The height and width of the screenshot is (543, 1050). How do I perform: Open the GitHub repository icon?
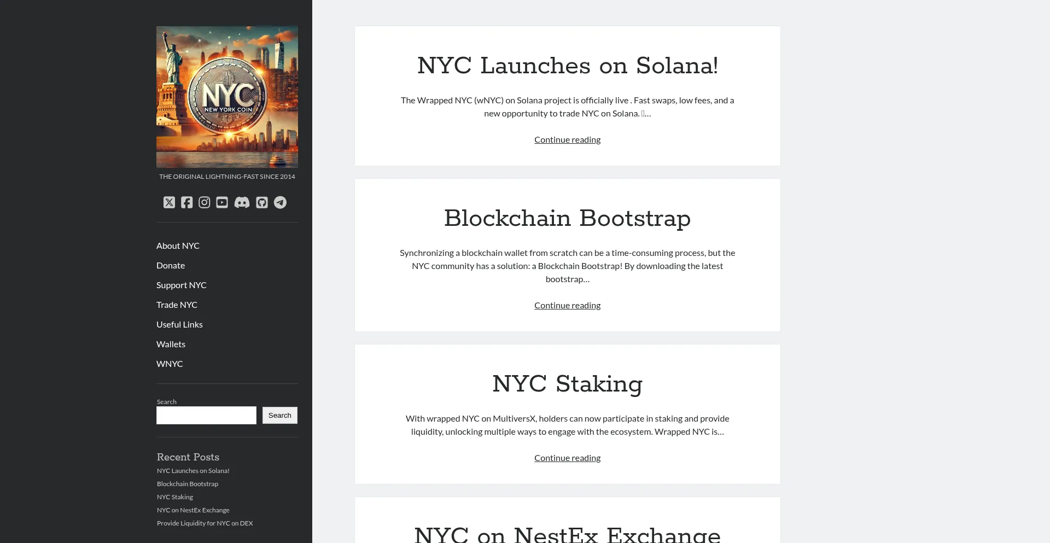[x=262, y=202]
